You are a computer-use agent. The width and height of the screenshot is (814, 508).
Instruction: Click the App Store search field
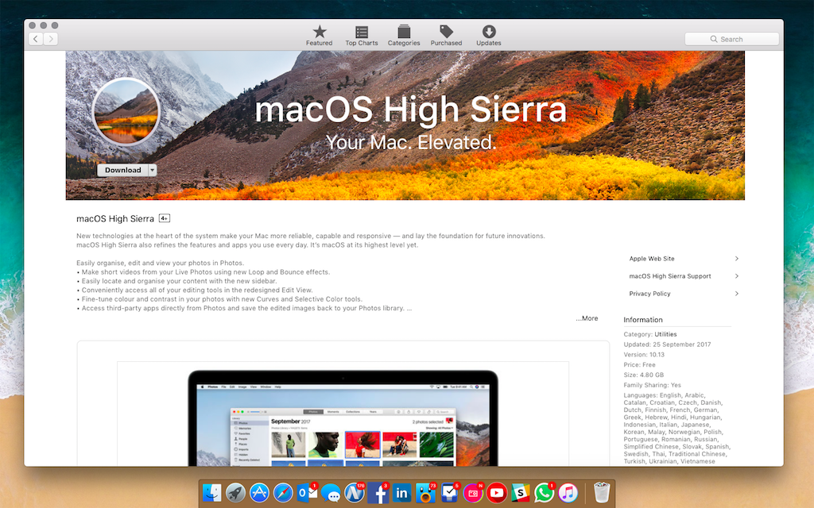(731, 39)
